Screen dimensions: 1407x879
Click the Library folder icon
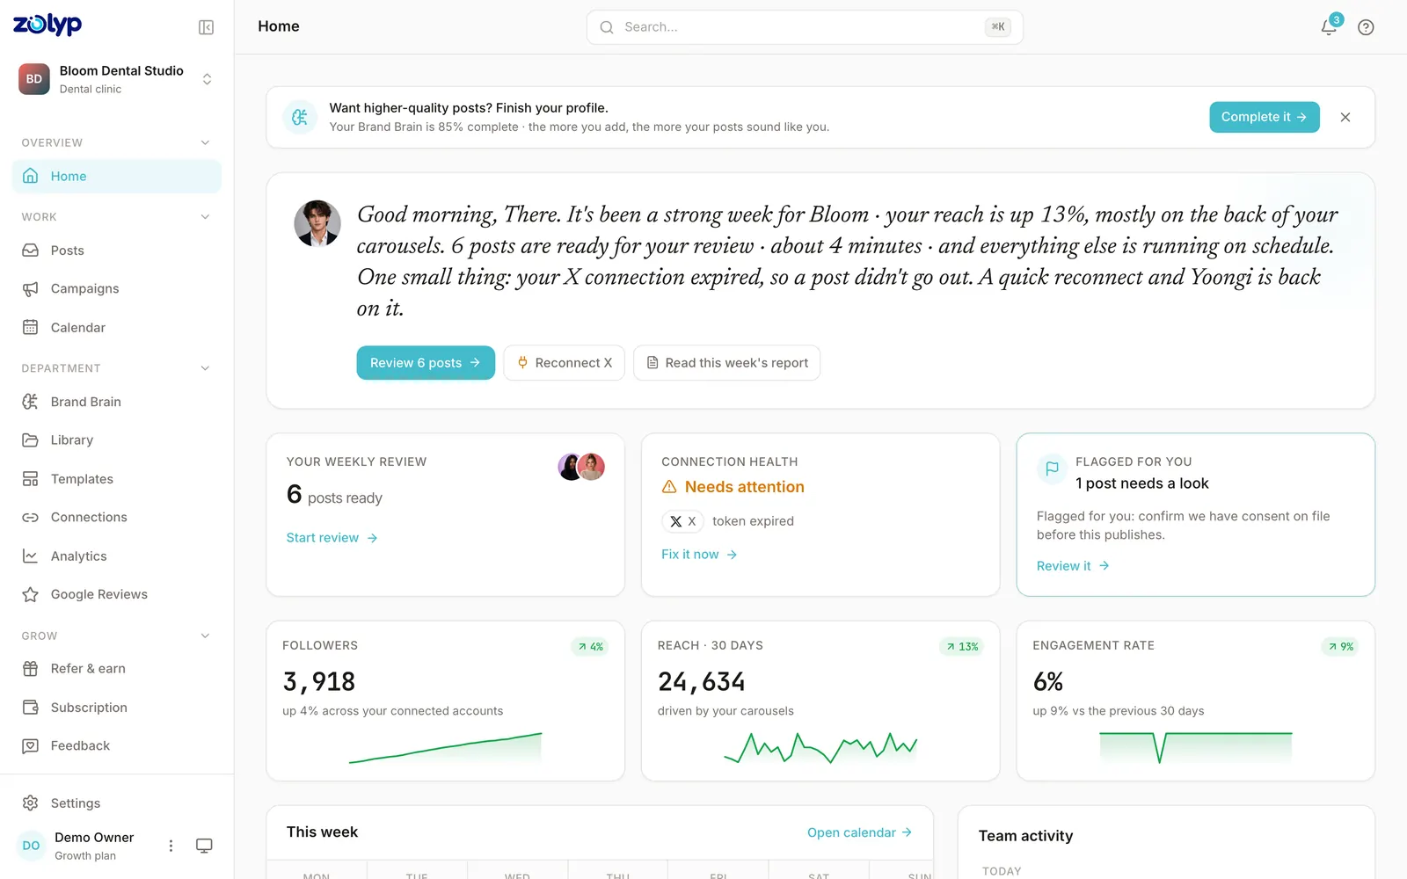click(x=30, y=439)
